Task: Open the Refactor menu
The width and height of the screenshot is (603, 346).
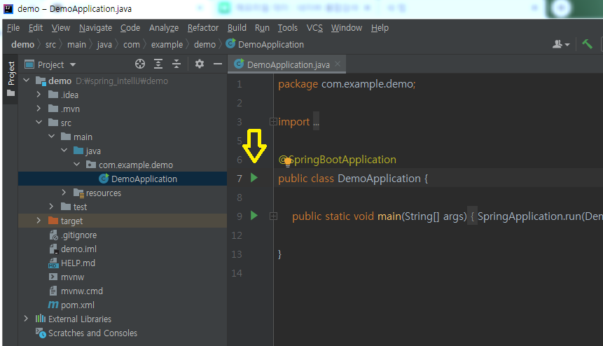Action: coord(202,28)
